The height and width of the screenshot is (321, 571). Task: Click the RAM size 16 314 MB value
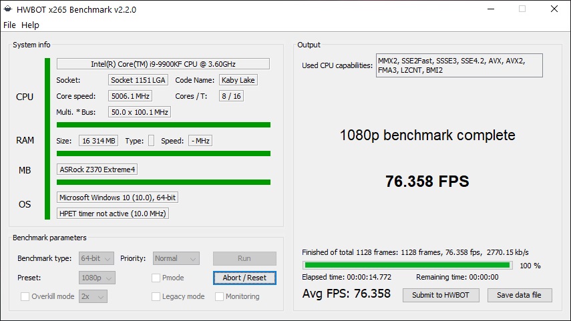[x=98, y=141]
